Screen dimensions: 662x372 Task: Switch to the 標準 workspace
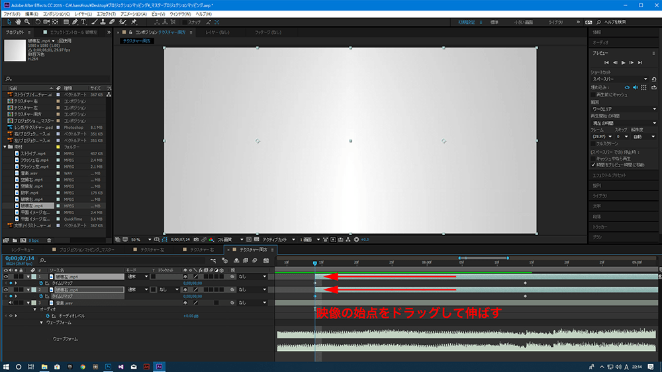coord(494,22)
